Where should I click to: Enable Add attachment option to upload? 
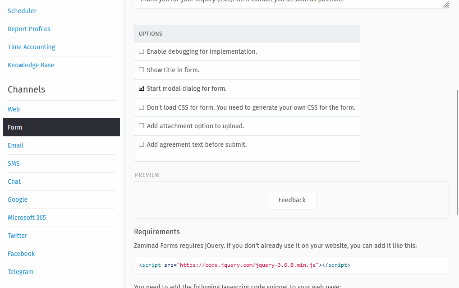(x=142, y=126)
